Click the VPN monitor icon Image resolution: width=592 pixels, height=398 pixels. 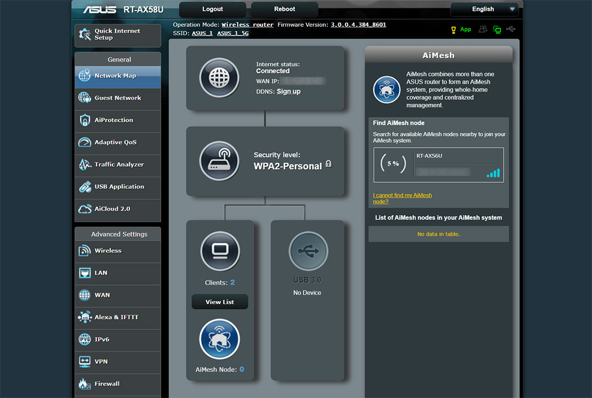point(84,361)
